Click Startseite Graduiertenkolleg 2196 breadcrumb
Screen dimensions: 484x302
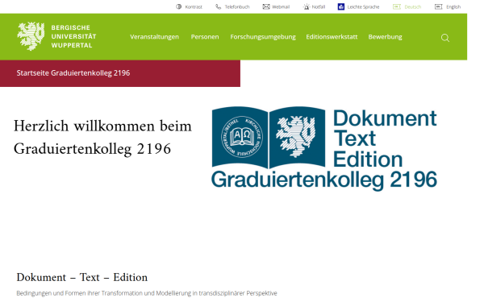73,73
